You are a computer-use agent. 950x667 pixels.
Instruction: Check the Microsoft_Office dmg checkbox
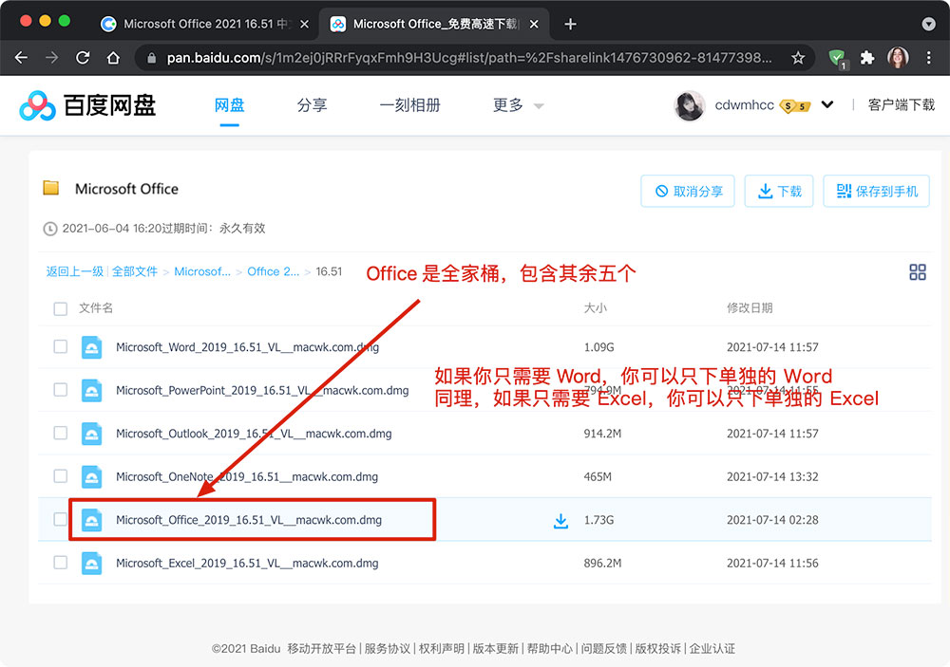point(61,519)
